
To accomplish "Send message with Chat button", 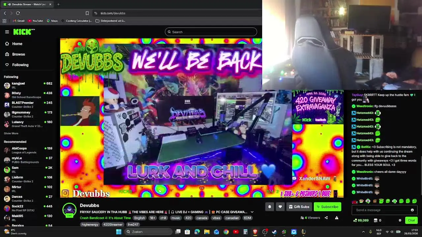I will pos(411,220).
